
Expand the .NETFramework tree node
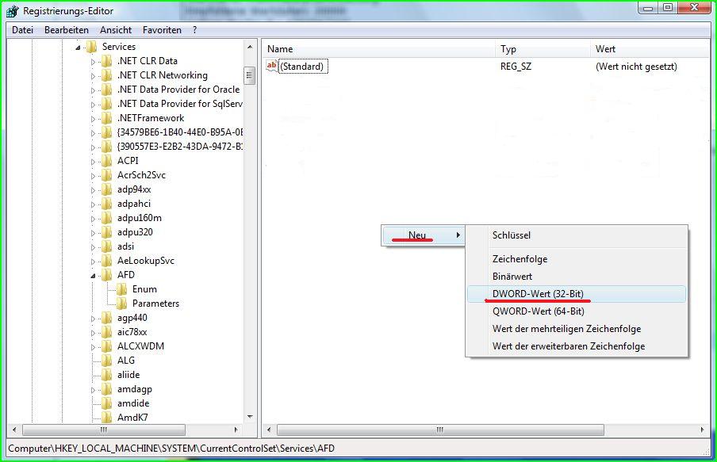[x=93, y=118]
